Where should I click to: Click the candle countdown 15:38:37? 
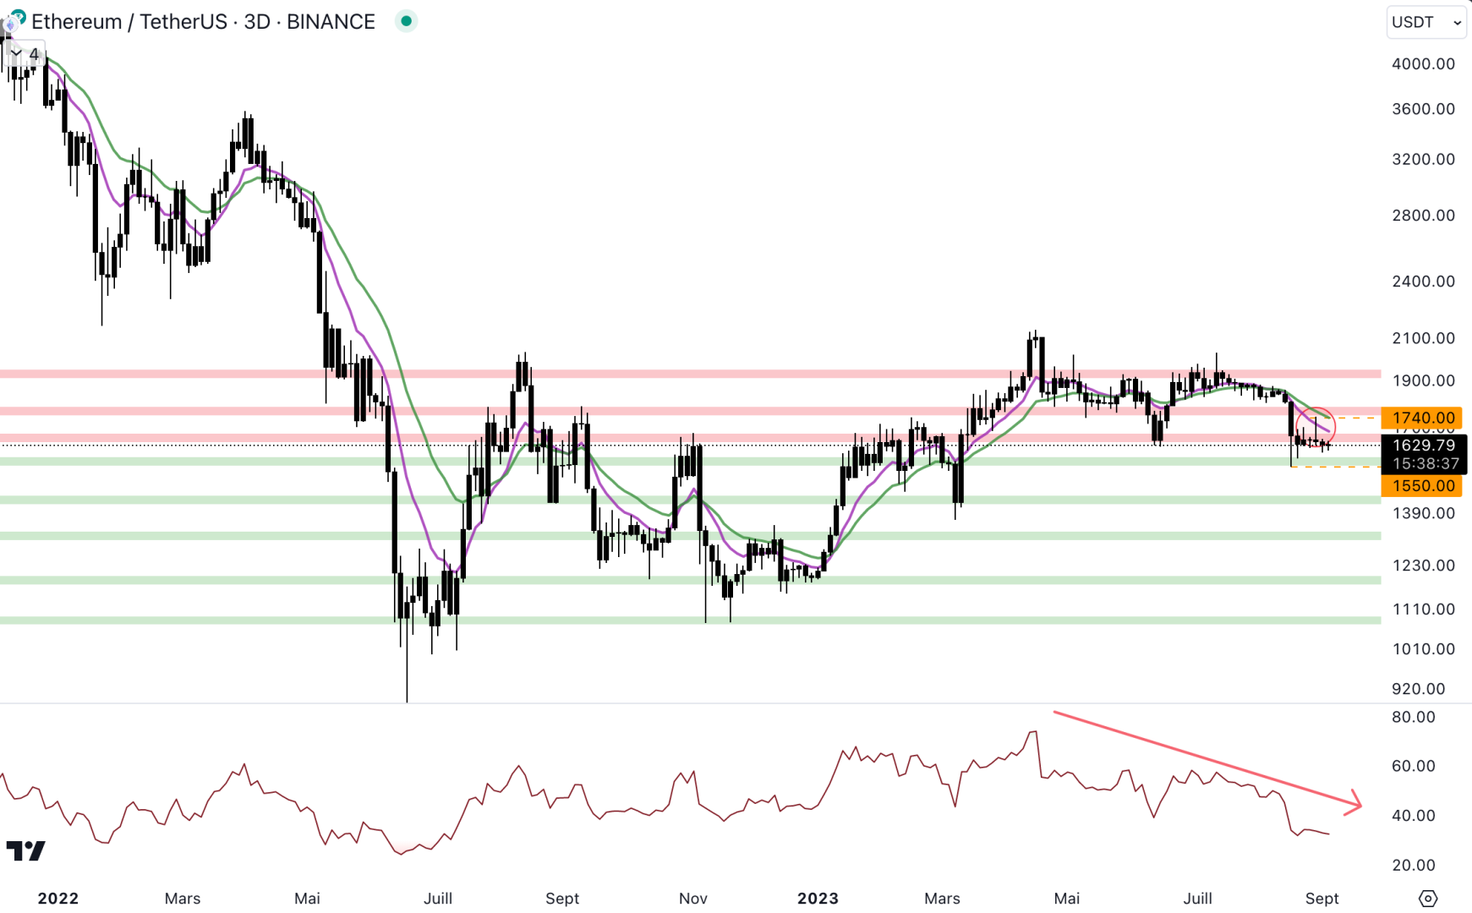(x=1424, y=463)
